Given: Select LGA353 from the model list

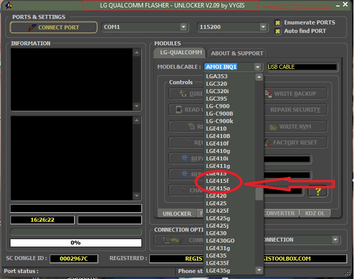Looking at the screenshot, I should 229,76.
